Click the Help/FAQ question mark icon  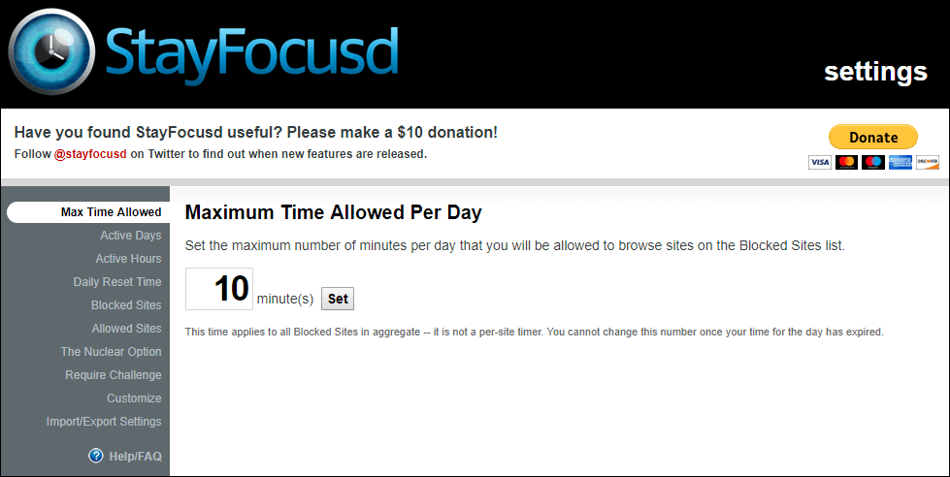[x=96, y=456]
